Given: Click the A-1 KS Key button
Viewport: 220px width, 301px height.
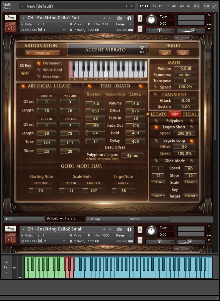Looking at the screenshot, I should click(x=25, y=74).
